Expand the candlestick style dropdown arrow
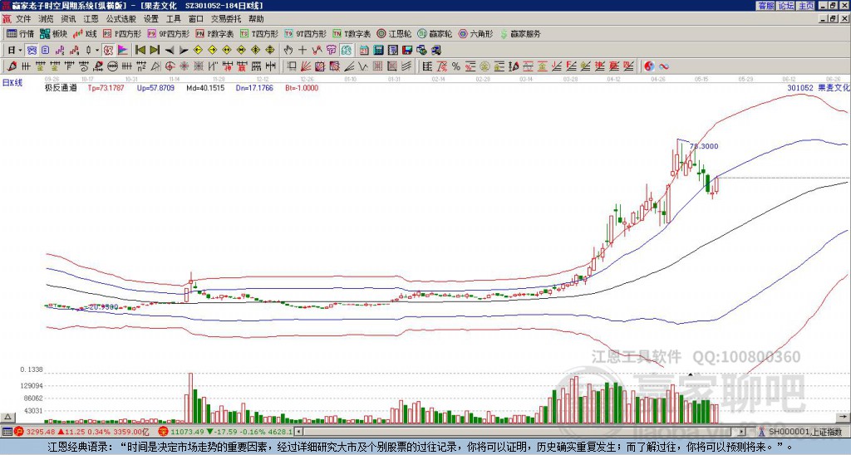The height and width of the screenshot is (455, 851). pos(97,50)
